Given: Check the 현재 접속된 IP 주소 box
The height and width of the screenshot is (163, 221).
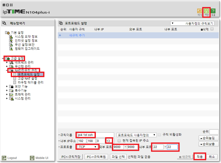Looking at the screenshot, I should click(x=119, y=141).
